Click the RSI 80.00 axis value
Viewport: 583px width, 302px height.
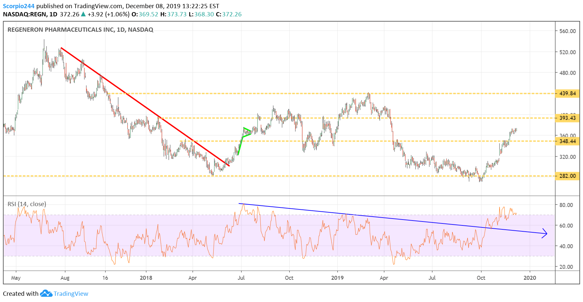click(566, 205)
